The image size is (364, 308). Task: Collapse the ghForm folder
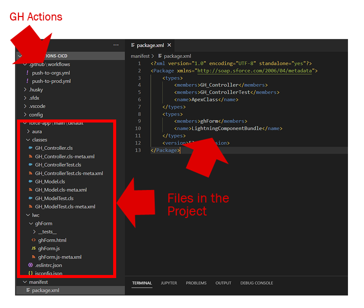coord(31,223)
